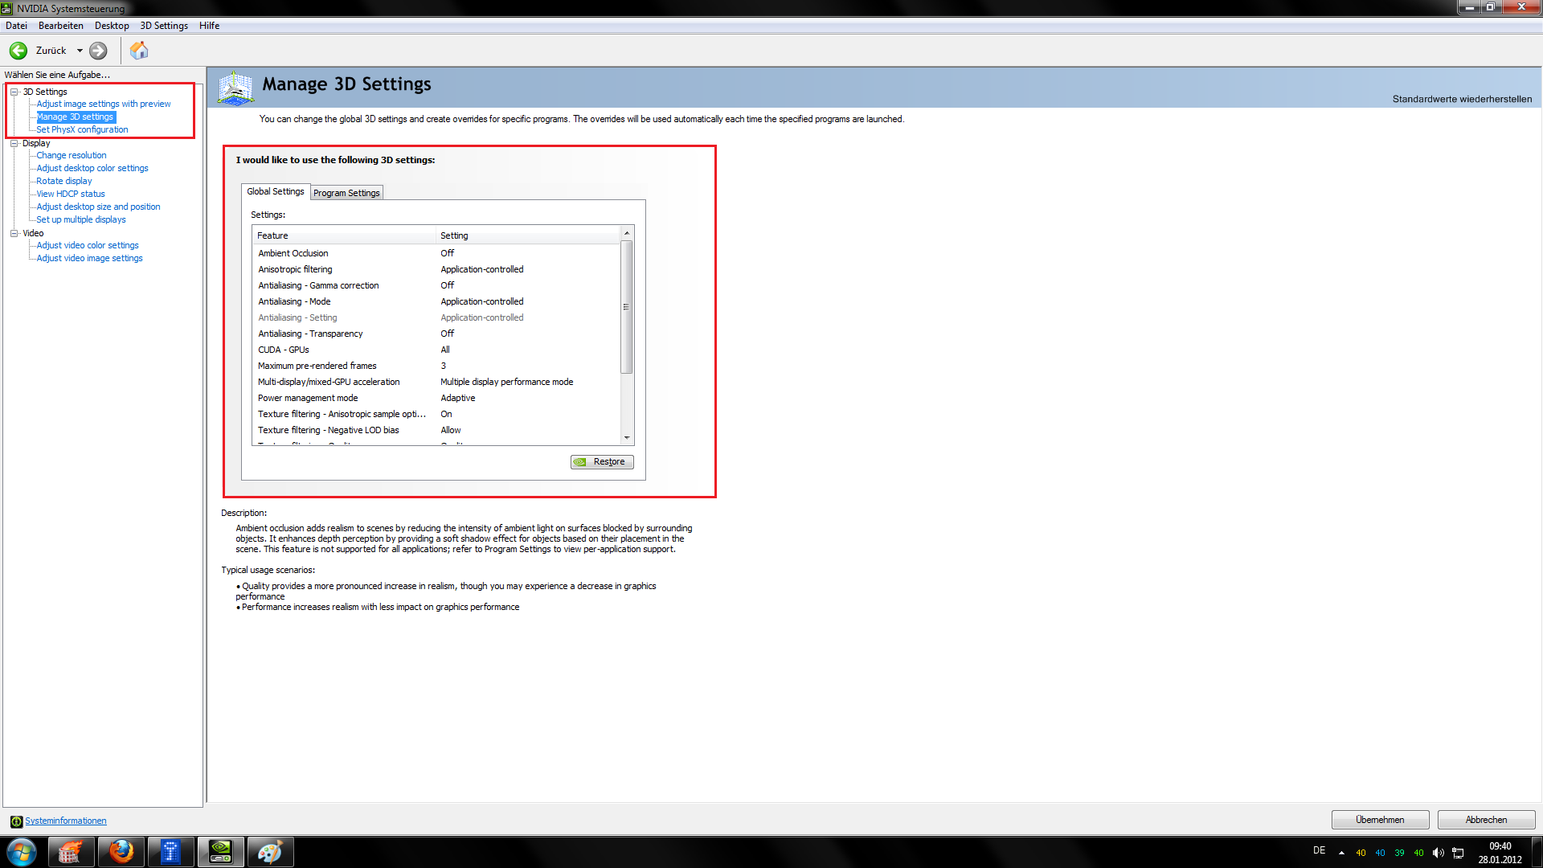Collapse the Display tree node
1543x868 pixels.
pyautogui.click(x=14, y=143)
